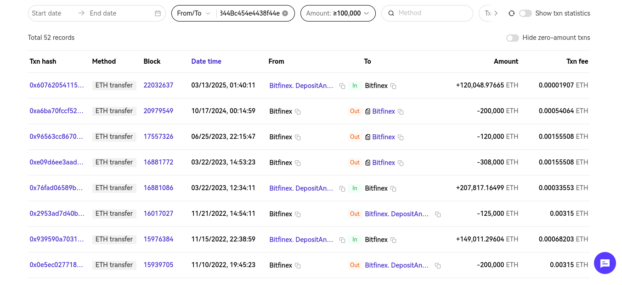Copy To address in 03/22/2023 14:53 row
This screenshot has height=285, width=622.
[401, 163]
